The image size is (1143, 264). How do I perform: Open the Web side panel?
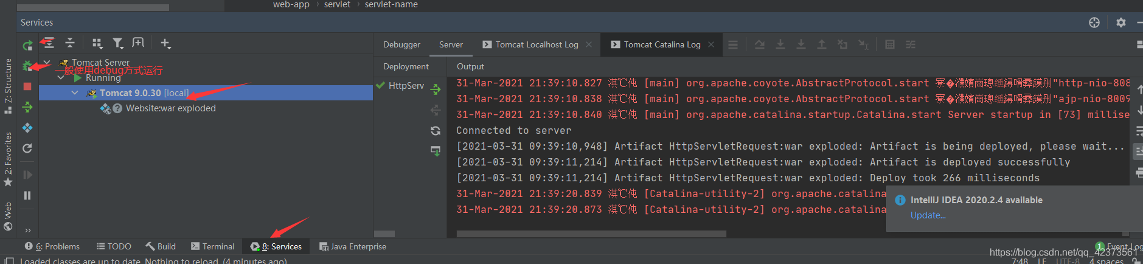pyautogui.click(x=8, y=217)
